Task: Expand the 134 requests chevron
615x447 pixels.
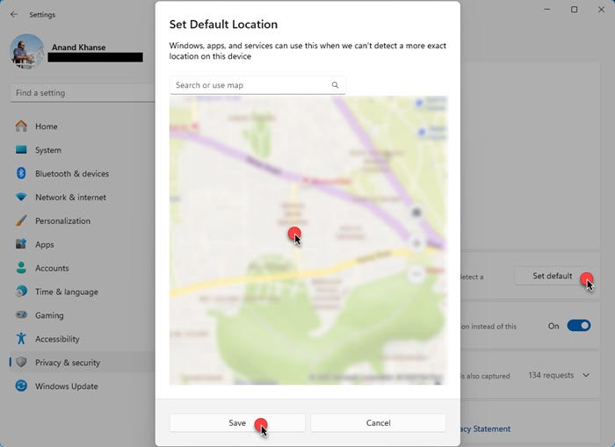Action: 586,375
